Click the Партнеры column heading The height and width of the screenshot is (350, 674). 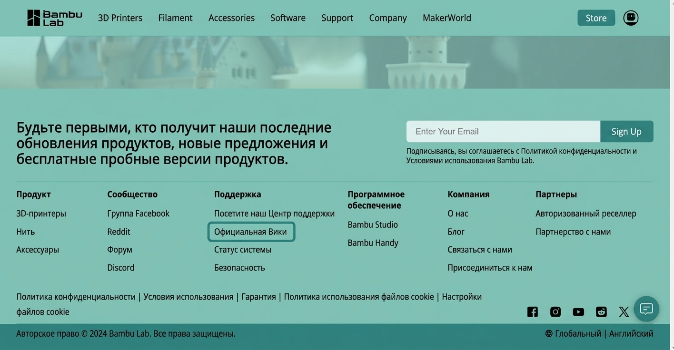pyautogui.click(x=556, y=194)
